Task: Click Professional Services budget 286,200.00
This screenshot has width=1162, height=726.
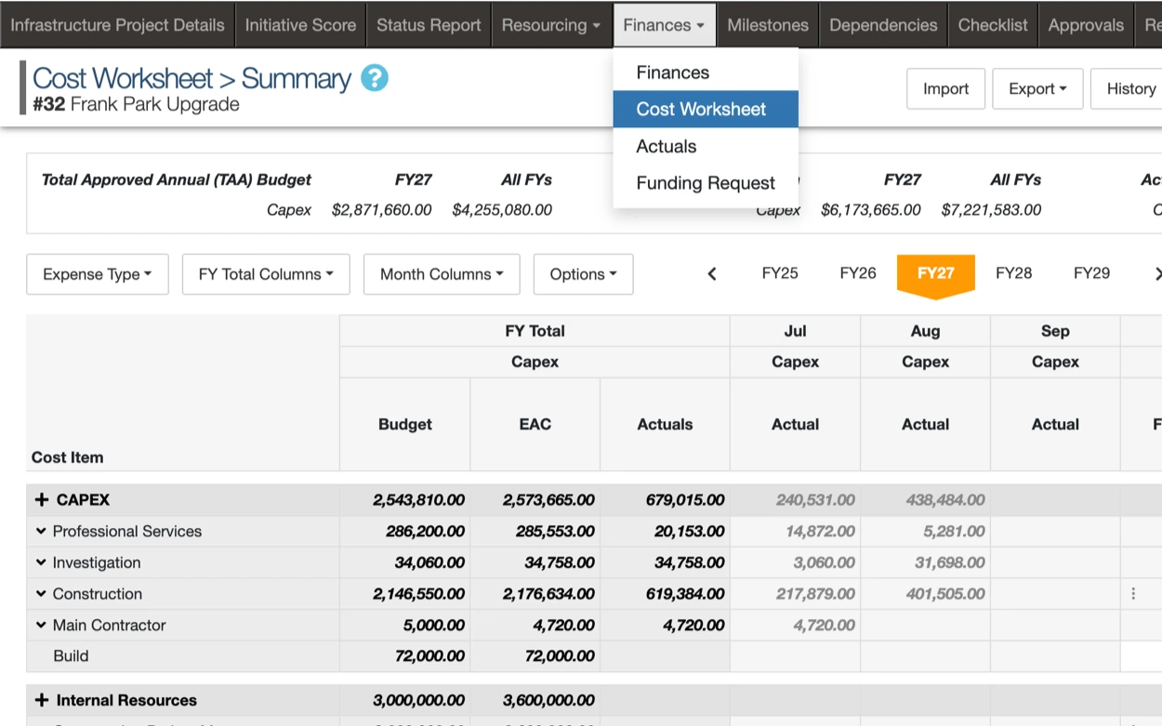Action: 425,532
